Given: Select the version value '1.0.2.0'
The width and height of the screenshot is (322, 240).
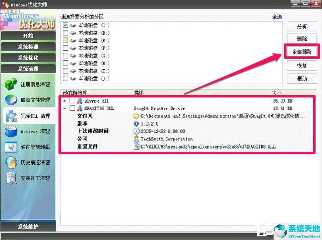Looking at the screenshot, I should pyautogui.click(x=150, y=124).
